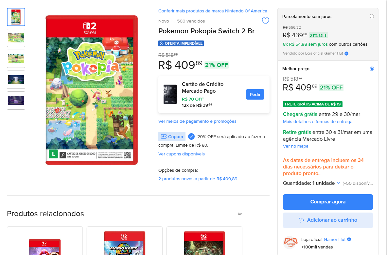Screen dimensions: 387x255
Task: Select the Melhor preço radio option
Action: point(372,69)
